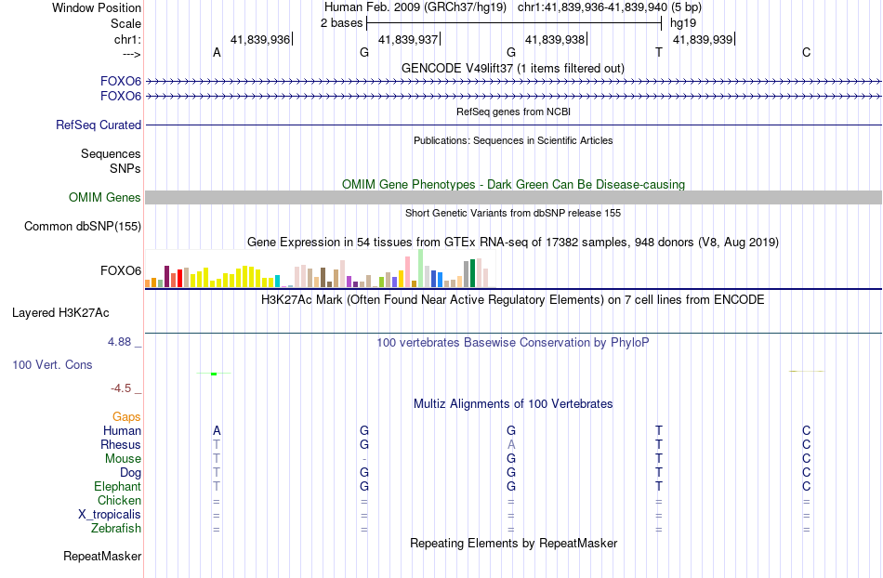The image size is (883, 578).
Task: Open the RepeatMasker track label
Action: [x=102, y=556]
